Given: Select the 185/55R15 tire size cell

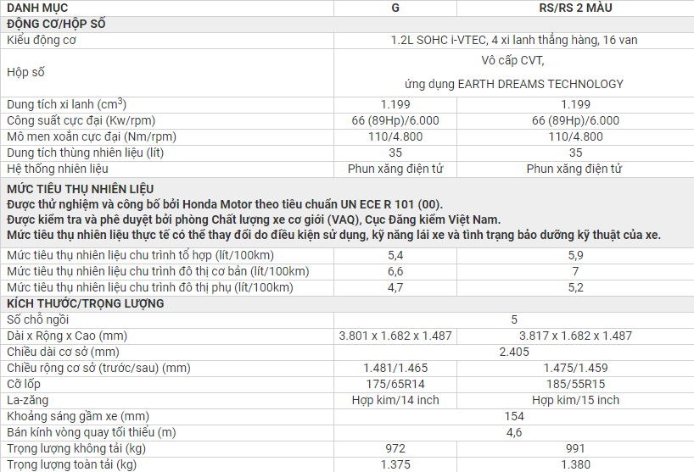Looking at the screenshot, I should (575, 384).
